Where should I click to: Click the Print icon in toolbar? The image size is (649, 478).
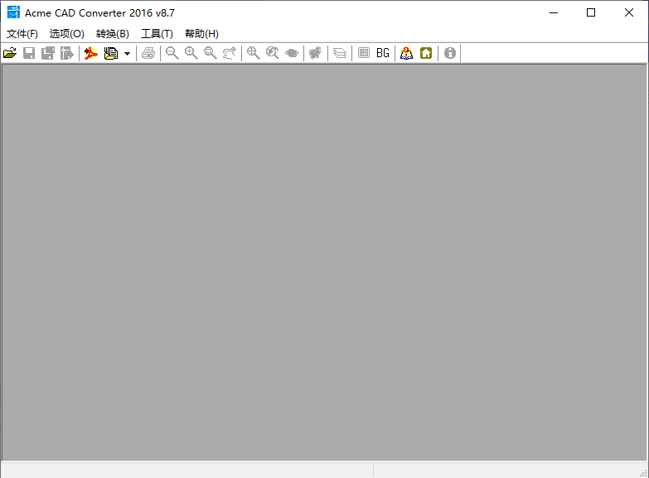coord(148,53)
